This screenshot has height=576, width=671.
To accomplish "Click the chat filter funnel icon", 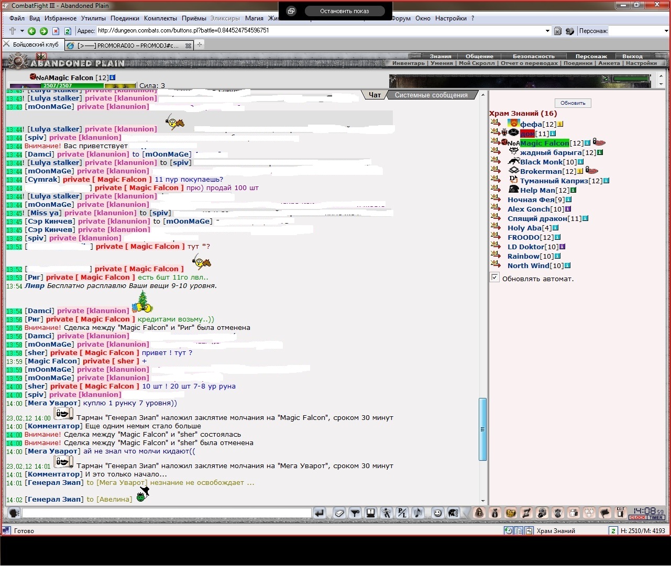I will tap(355, 513).
